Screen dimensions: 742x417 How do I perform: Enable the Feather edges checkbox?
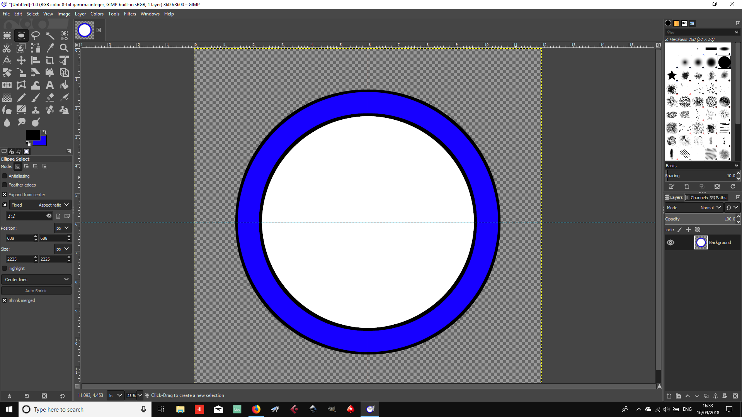[5, 185]
